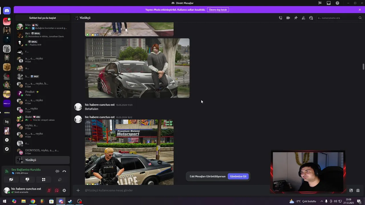The width and height of the screenshot is (365, 205).
Task: Show hidden system tray icons
Action: tap(322, 201)
